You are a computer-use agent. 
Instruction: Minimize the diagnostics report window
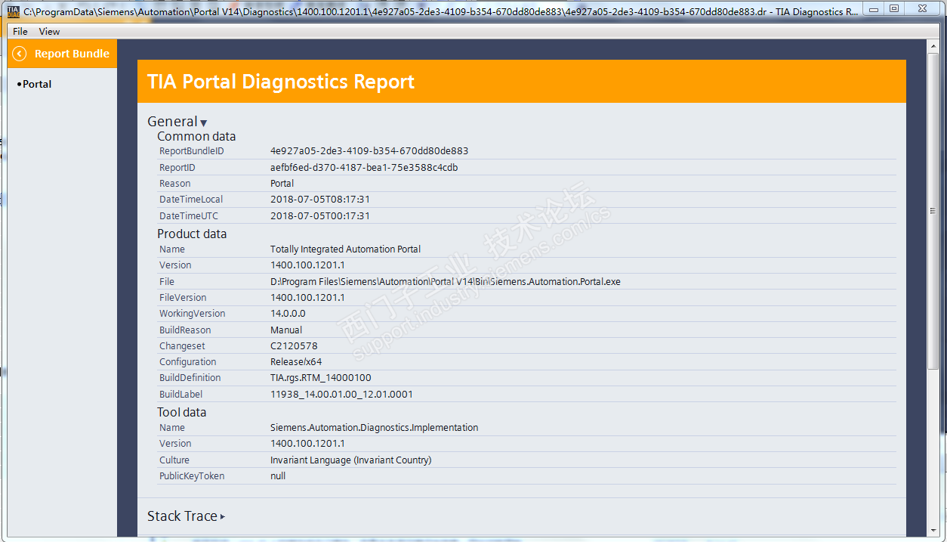875,8
